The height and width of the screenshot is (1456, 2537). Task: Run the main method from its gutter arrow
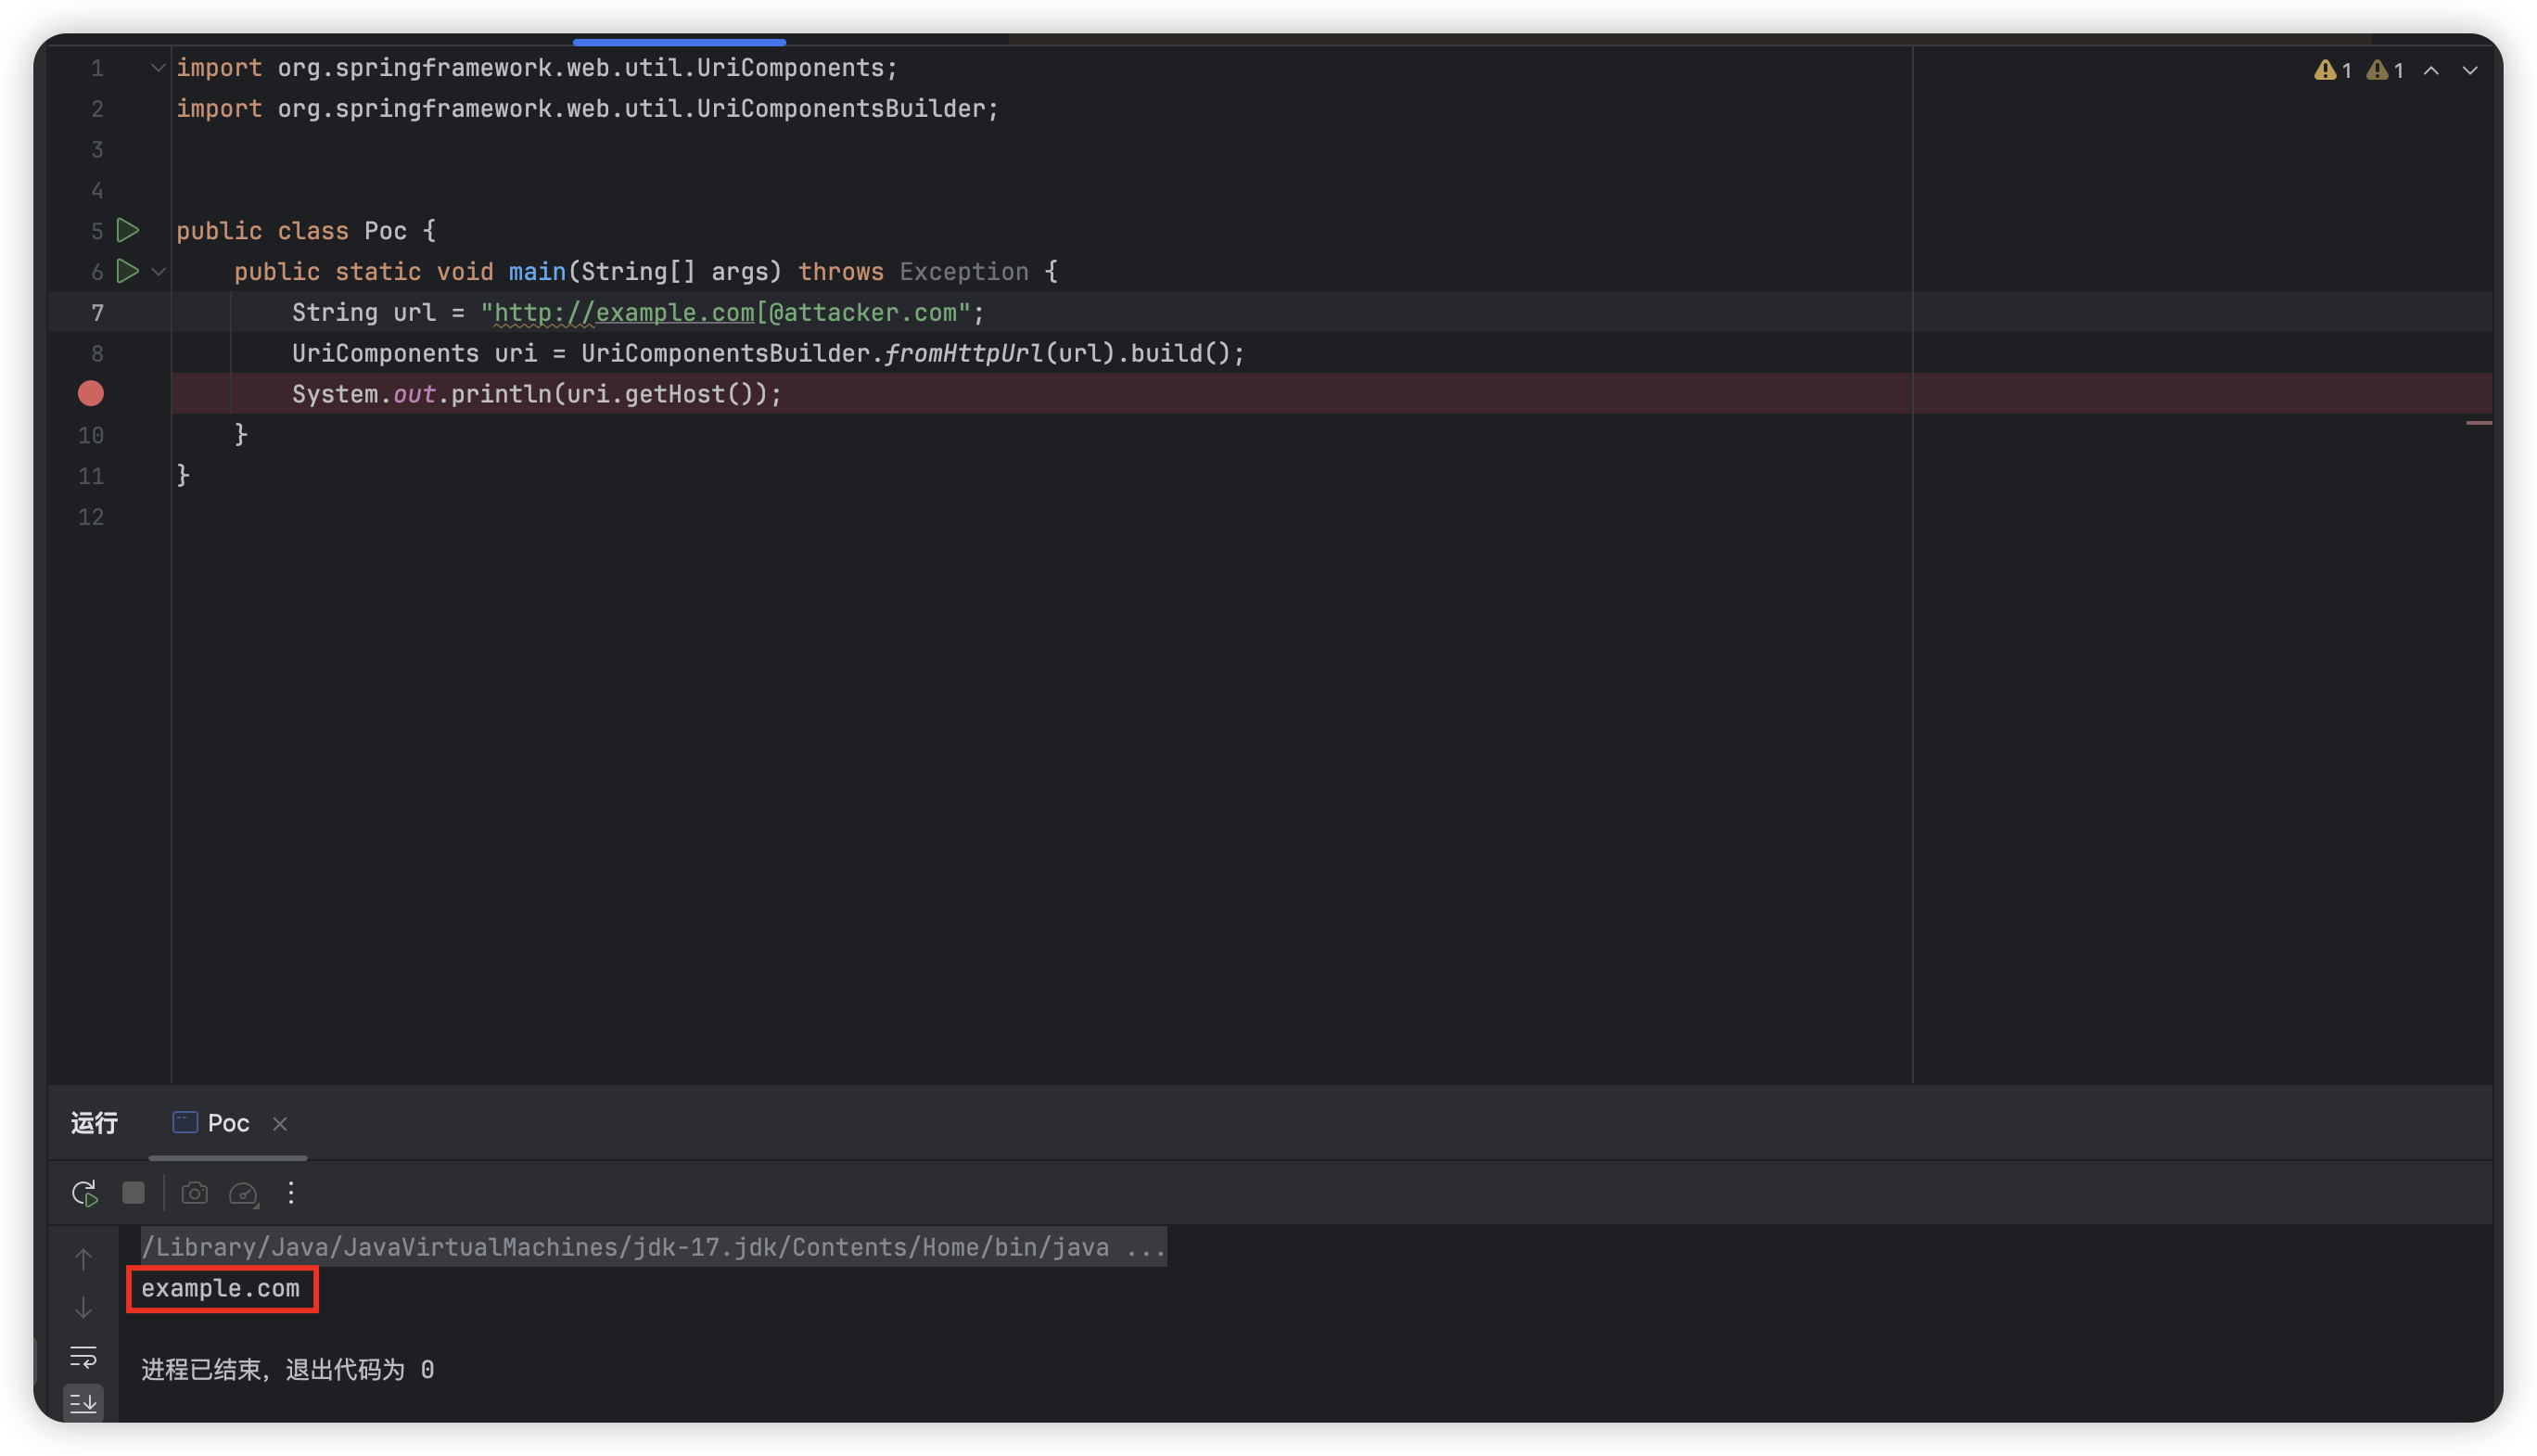point(128,271)
